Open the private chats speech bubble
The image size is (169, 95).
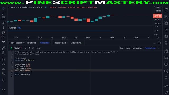coord(166,58)
